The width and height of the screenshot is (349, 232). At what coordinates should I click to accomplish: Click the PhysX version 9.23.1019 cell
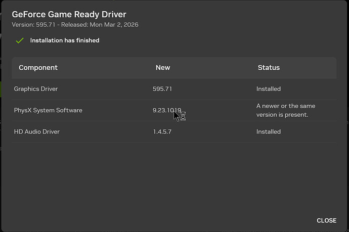(166, 110)
